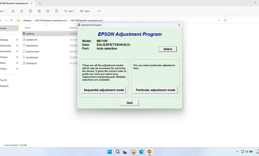259x156 pixels.
Task: Click the Delete trash icon in Explorer toolbar
Action: 57,11
